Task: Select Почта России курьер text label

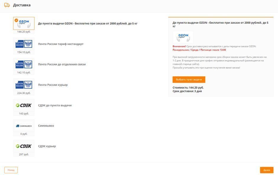Action: [x=53, y=85]
